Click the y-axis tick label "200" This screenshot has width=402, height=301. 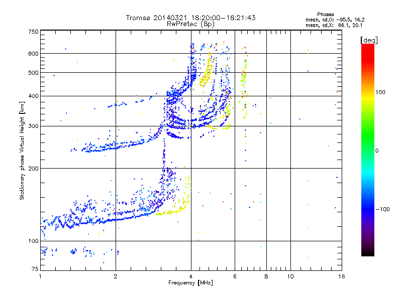click(34, 169)
